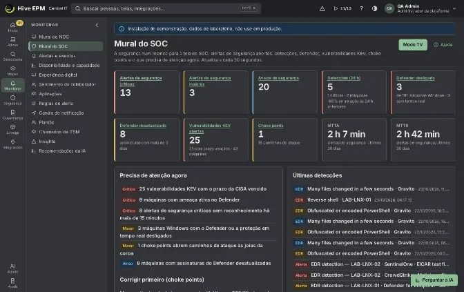Image resolution: width=464 pixels, height=292 pixels.
Task: Expand the QA Admin user menu chevron
Action: [454, 8]
